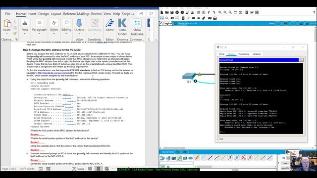Open the Editor pen icon in ribbon
The image size is (317, 178).
[109, 23]
